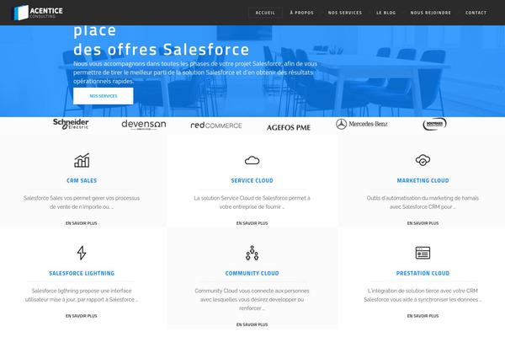Click the Community Cloud people icon
The image size is (505, 337).
pyautogui.click(x=252, y=253)
